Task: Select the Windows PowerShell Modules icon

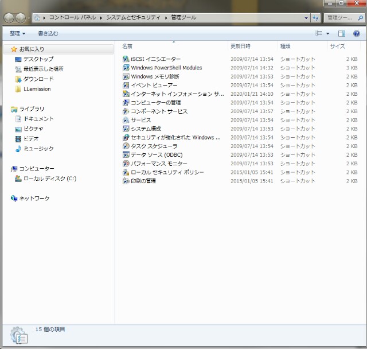Action: [x=126, y=68]
